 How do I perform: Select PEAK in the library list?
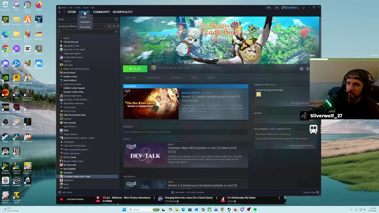coord(66,130)
